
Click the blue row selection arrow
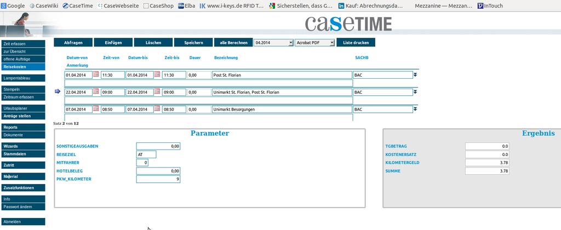click(58, 91)
